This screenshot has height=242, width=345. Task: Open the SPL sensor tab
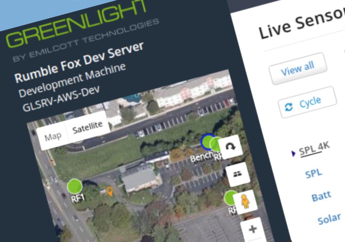tap(314, 173)
